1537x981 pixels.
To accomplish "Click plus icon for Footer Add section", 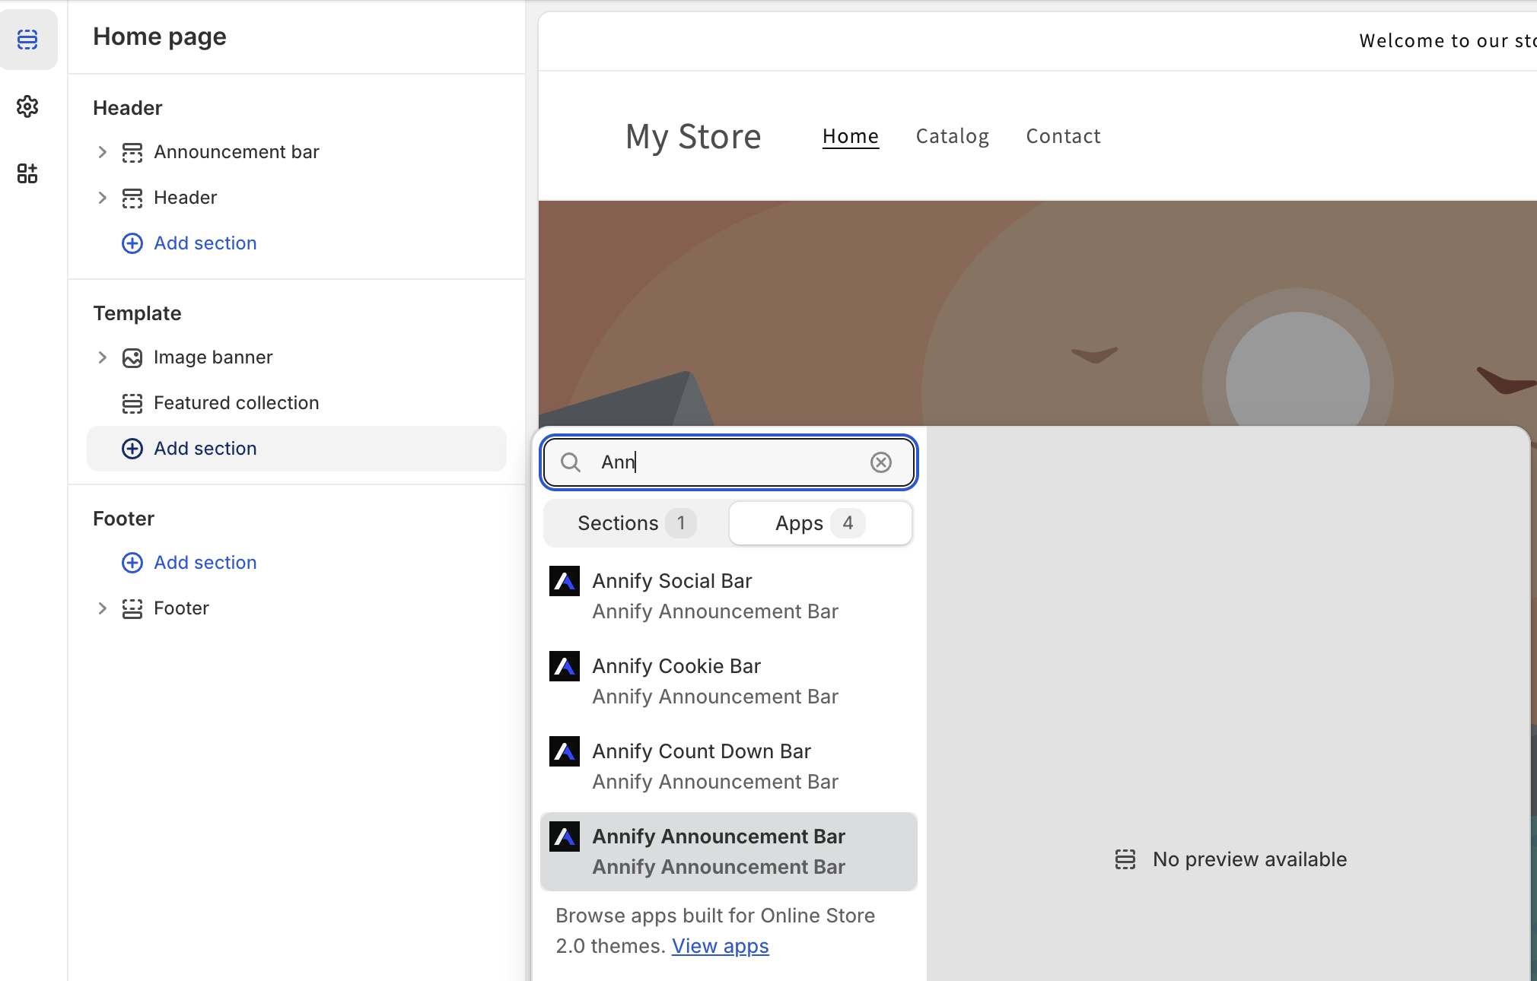I will (x=132, y=563).
